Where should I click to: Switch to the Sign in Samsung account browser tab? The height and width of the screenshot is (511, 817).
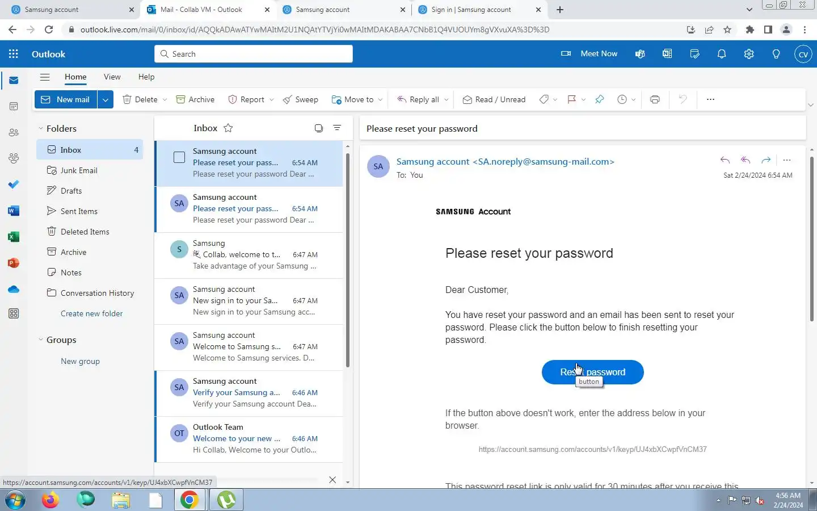479,10
